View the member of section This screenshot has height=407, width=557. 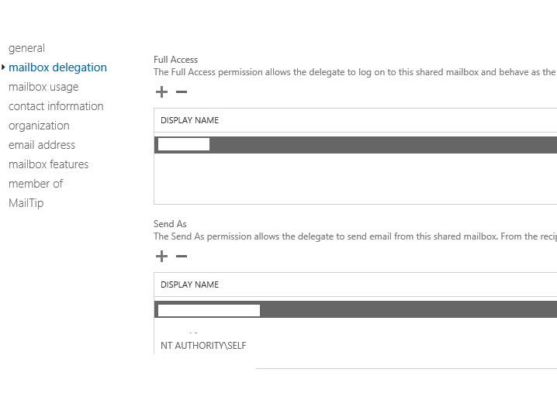[x=36, y=184]
